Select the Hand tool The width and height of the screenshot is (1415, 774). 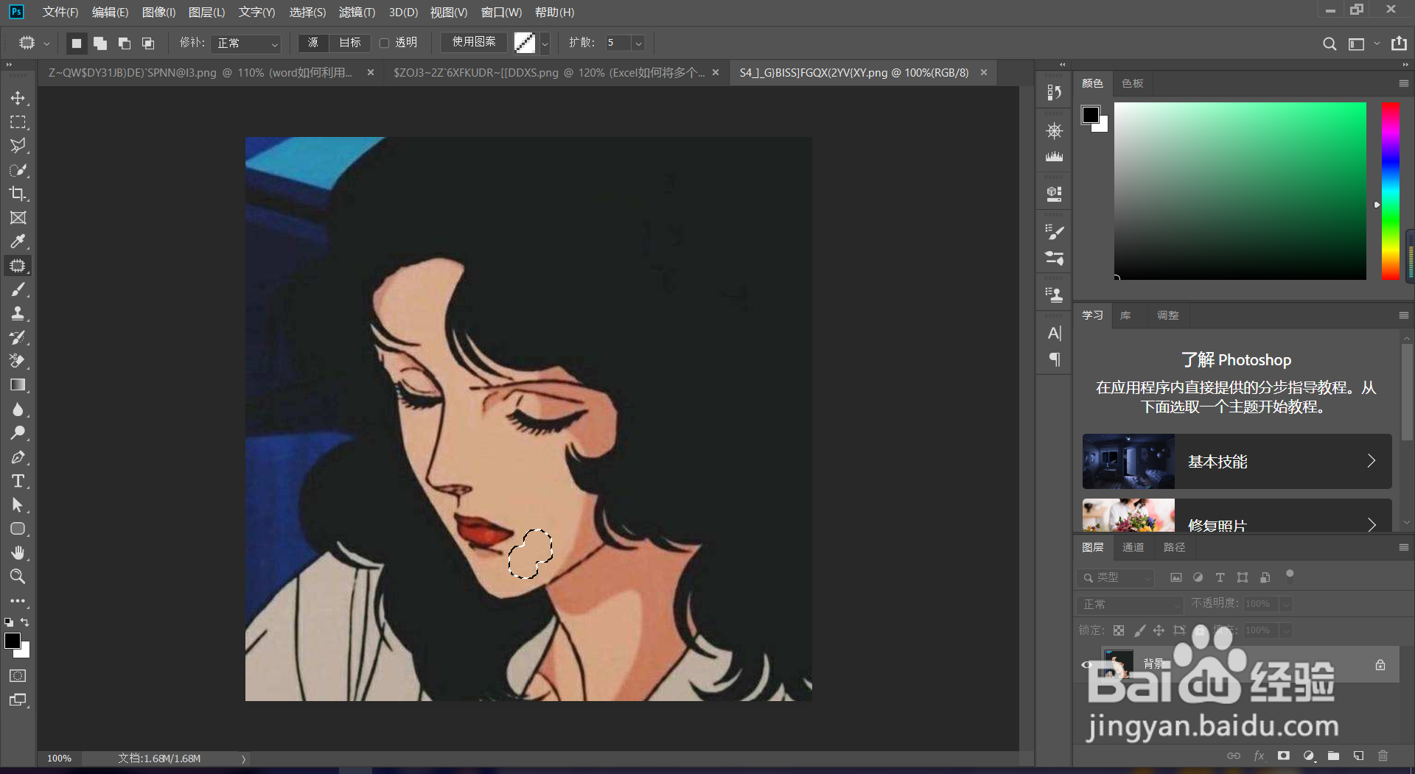point(18,552)
